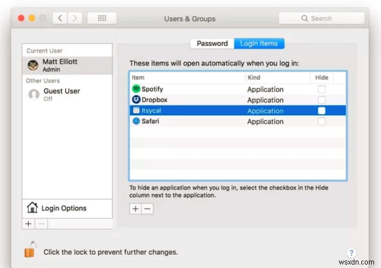The image size is (381, 268).
Task: Toggle Hide checkbox for Itsycal
Action: point(322,111)
